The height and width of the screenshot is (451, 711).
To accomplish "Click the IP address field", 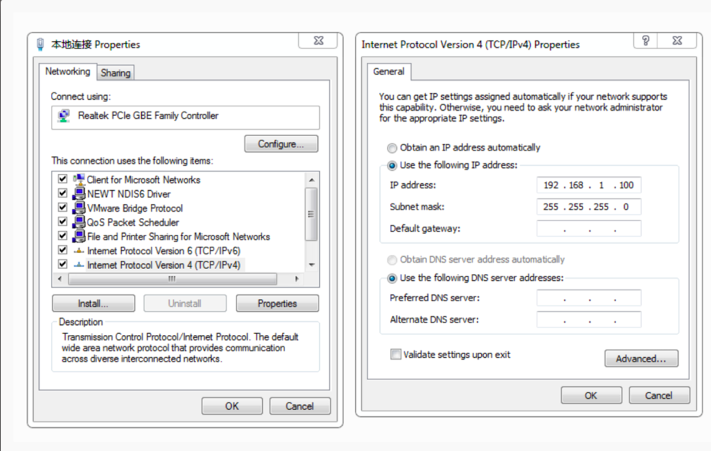I will pyautogui.click(x=589, y=185).
